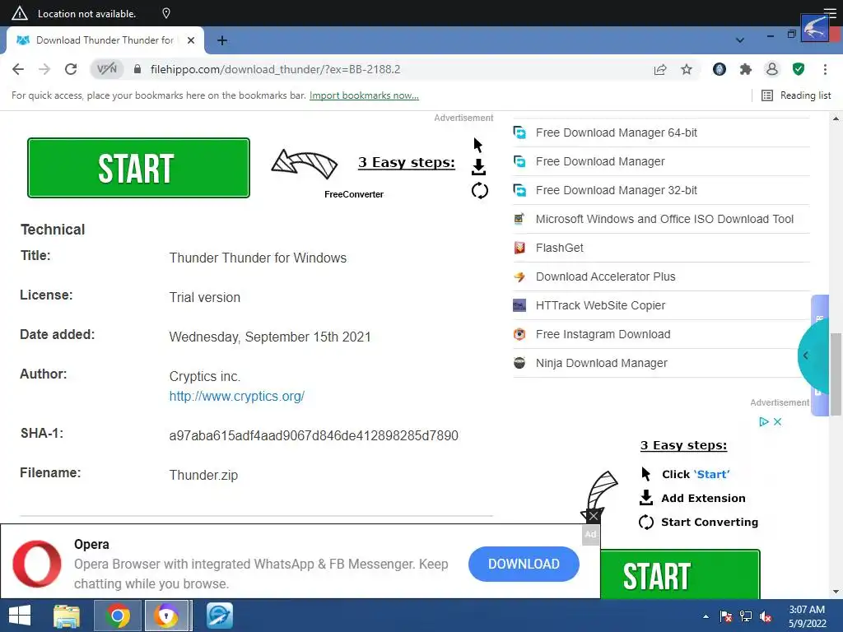843x632 pixels.
Task: Open Free Download Manager 64-bit
Action: tap(616, 132)
